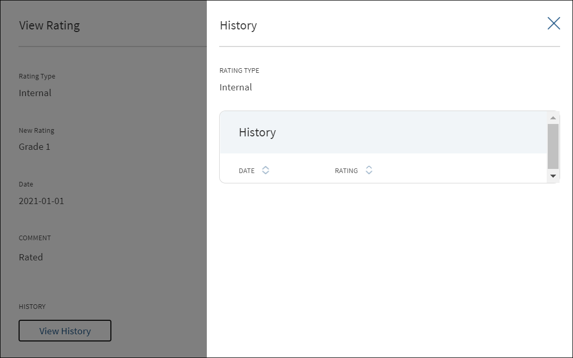Select the DATE column header text
The image size is (573, 358).
(x=247, y=170)
